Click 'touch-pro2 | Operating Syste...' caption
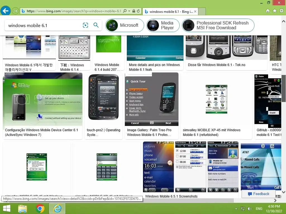 104,132
